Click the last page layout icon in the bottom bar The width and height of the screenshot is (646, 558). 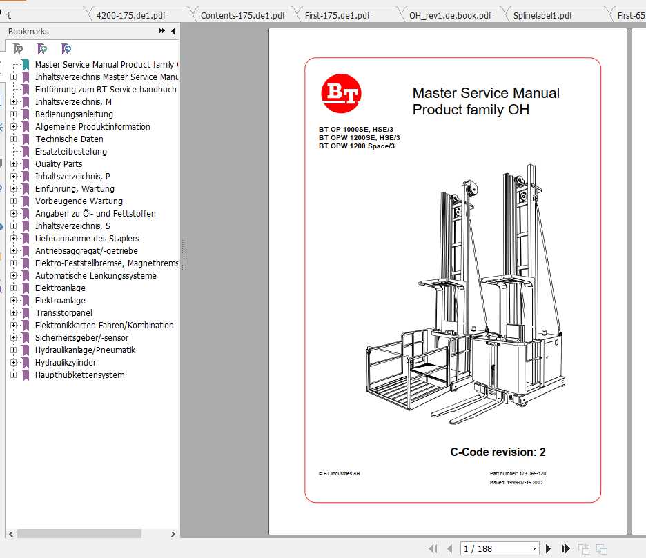[602, 548]
